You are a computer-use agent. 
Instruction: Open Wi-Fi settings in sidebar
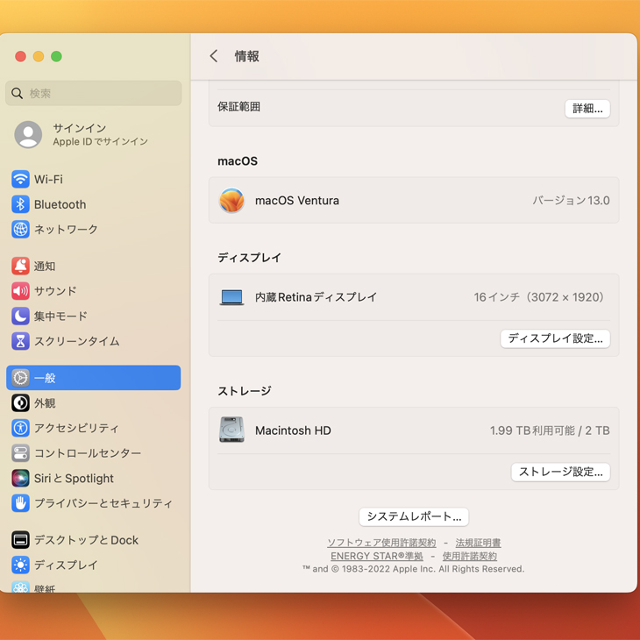pos(48,180)
